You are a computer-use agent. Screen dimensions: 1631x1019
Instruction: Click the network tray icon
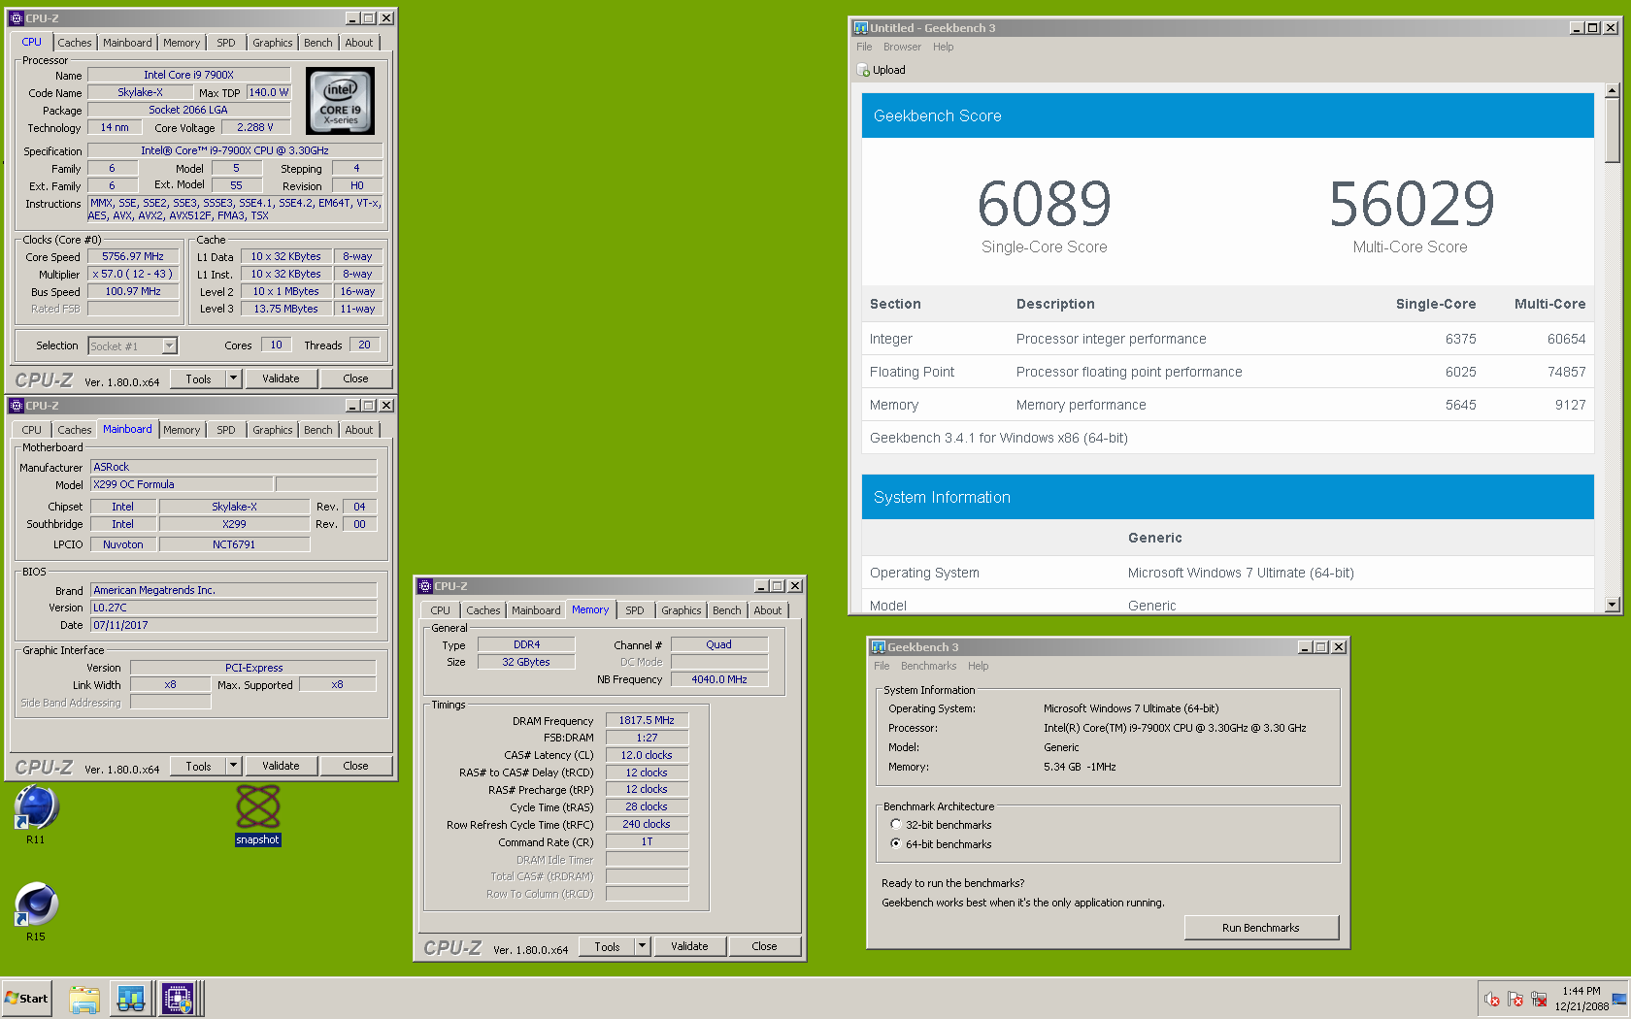coord(1539,1000)
